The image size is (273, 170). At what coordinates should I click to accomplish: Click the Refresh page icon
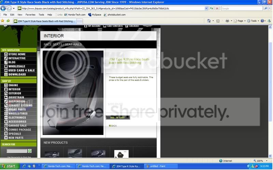click(x=211, y=8)
